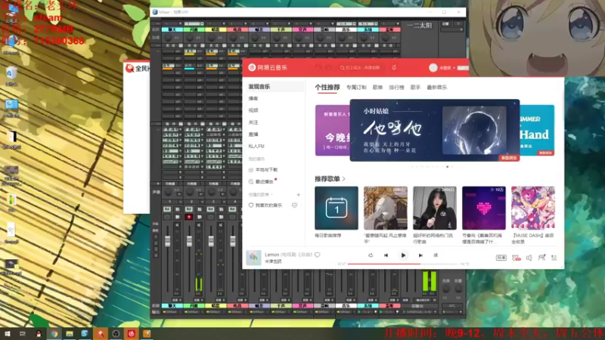Open output routing dropdown under yellow channel
This screenshot has height=340, width=605.
pos(215,312)
